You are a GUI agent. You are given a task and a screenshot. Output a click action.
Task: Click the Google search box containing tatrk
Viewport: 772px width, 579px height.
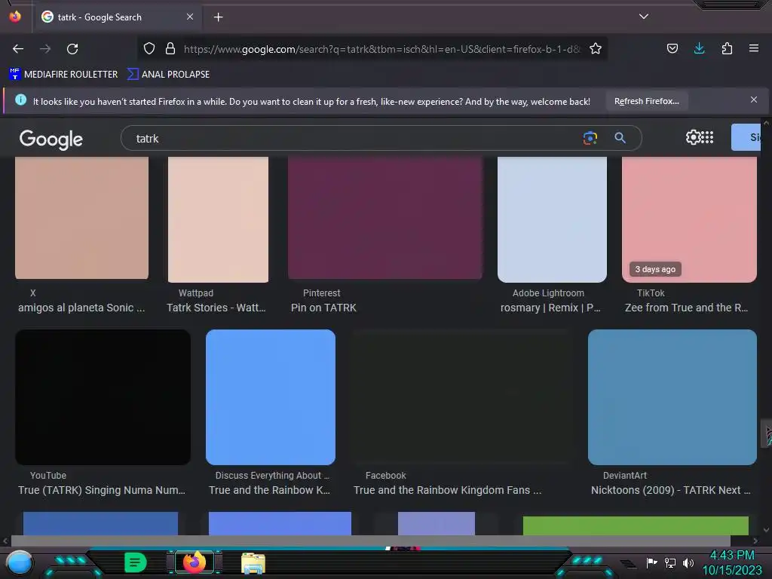point(354,139)
